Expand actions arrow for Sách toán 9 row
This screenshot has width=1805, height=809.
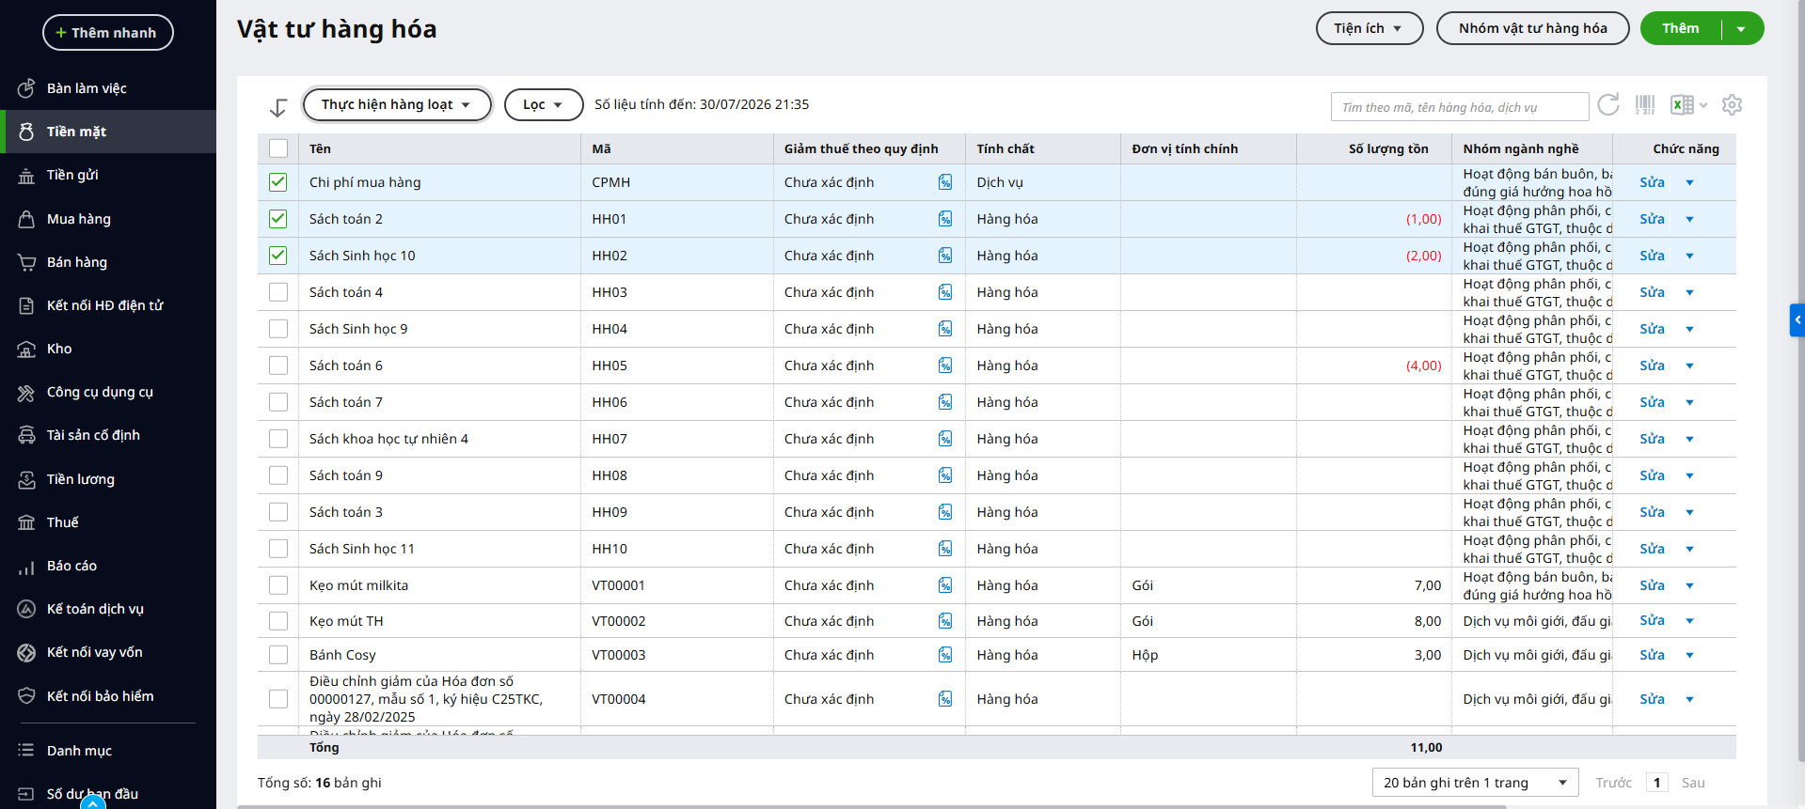tap(1690, 475)
